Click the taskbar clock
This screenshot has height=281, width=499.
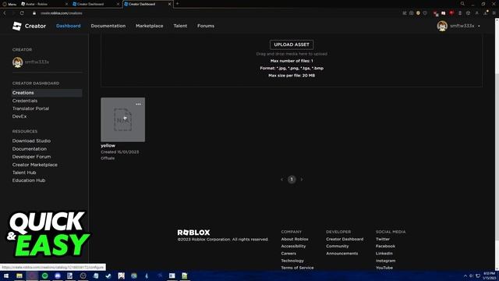(x=489, y=276)
